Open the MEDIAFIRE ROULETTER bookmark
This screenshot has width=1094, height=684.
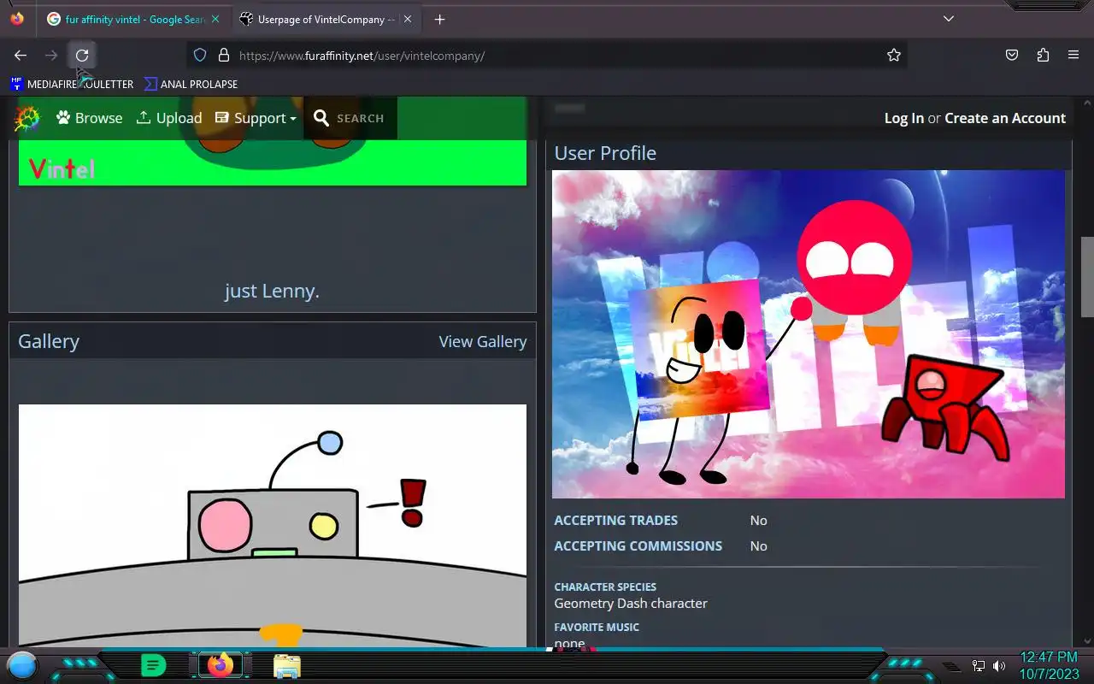pos(72,84)
